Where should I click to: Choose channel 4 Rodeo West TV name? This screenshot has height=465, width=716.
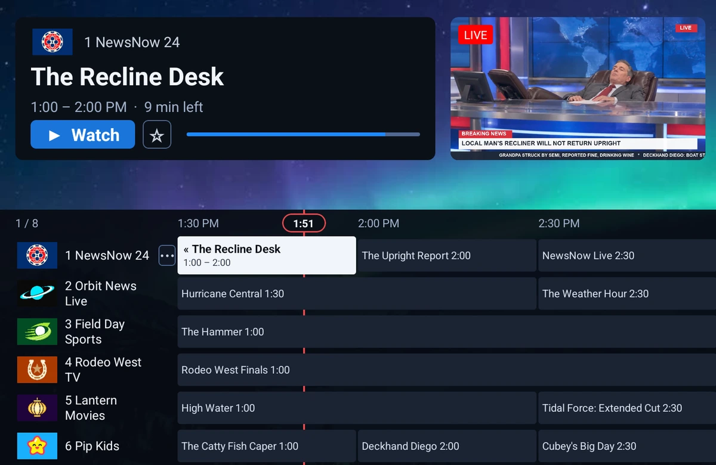click(x=103, y=370)
